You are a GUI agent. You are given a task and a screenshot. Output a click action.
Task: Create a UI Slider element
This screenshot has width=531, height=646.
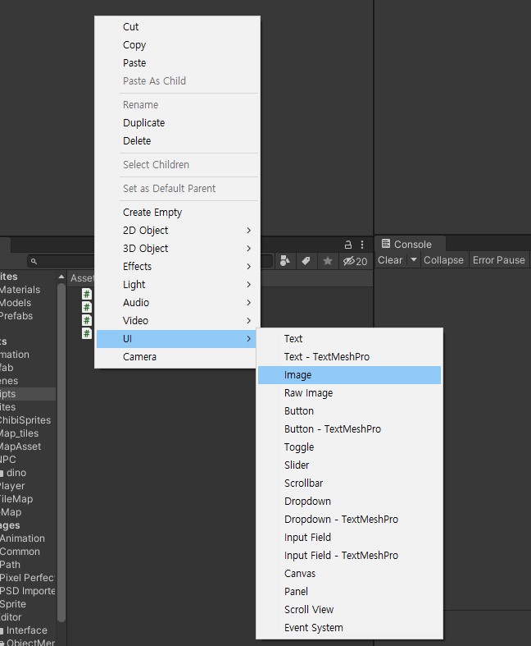pos(349,465)
